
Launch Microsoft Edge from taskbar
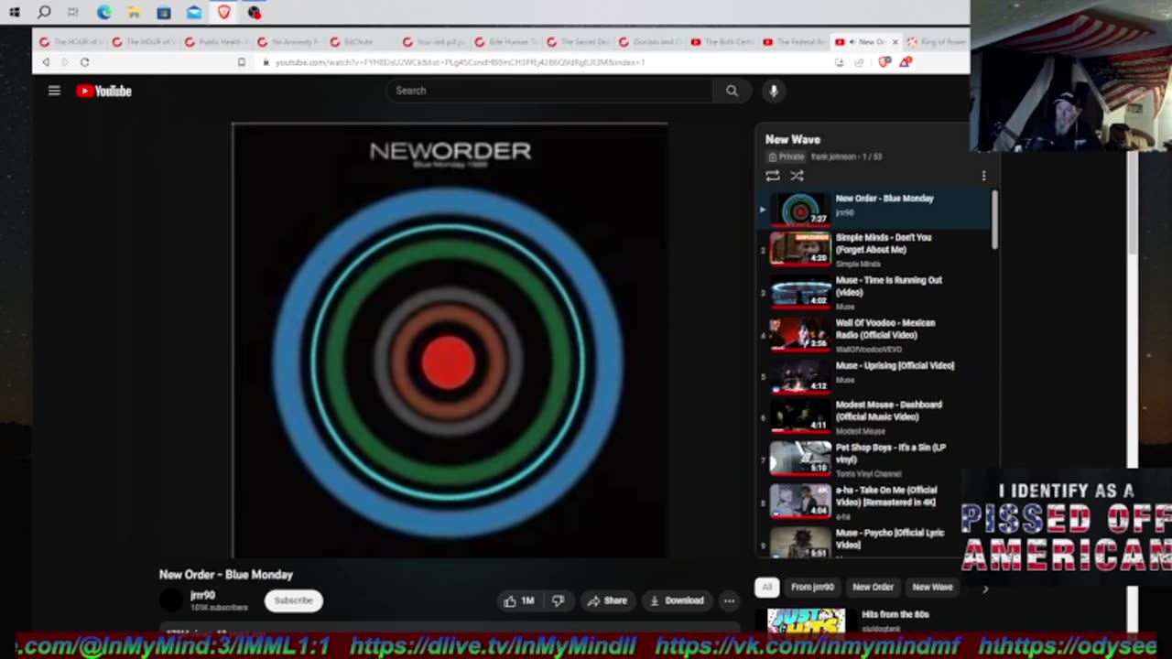tap(103, 13)
